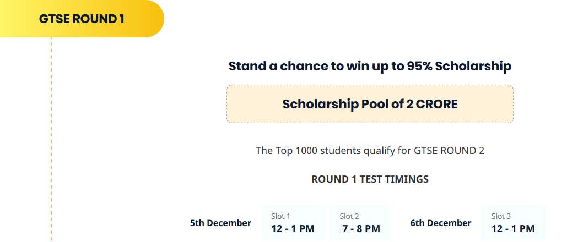Click the 'Stand a chance to win' heading
The image size is (567, 242).
click(x=370, y=67)
